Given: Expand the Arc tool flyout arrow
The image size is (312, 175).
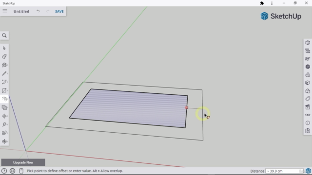Looking at the screenshot, I should pyautogui.click(x=8, y=82).
